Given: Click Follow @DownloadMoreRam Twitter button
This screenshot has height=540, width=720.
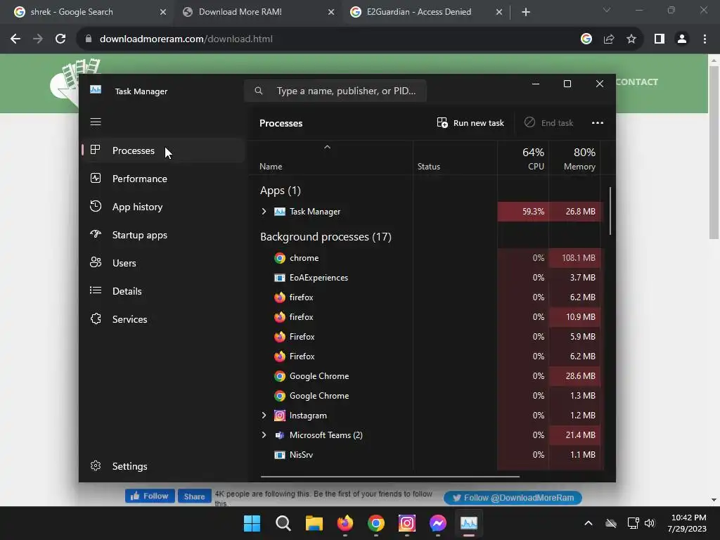Looking at the screenshot, I should 513,498.
